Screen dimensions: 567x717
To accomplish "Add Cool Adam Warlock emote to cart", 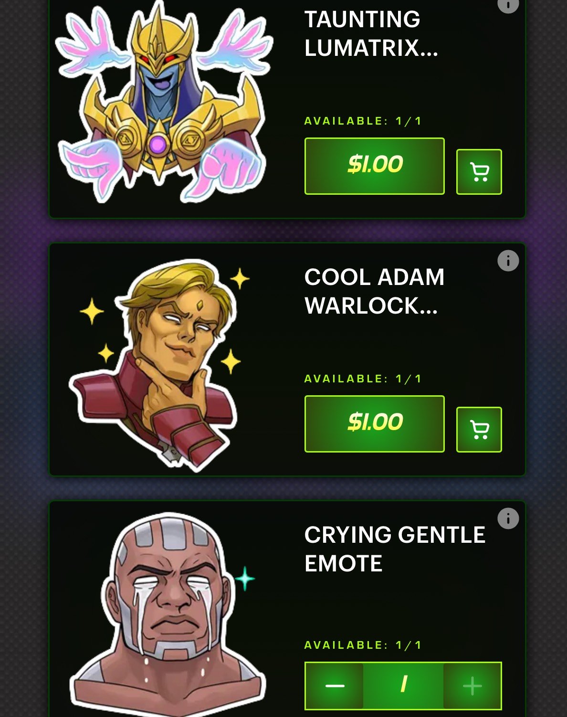I will (479, 430).
